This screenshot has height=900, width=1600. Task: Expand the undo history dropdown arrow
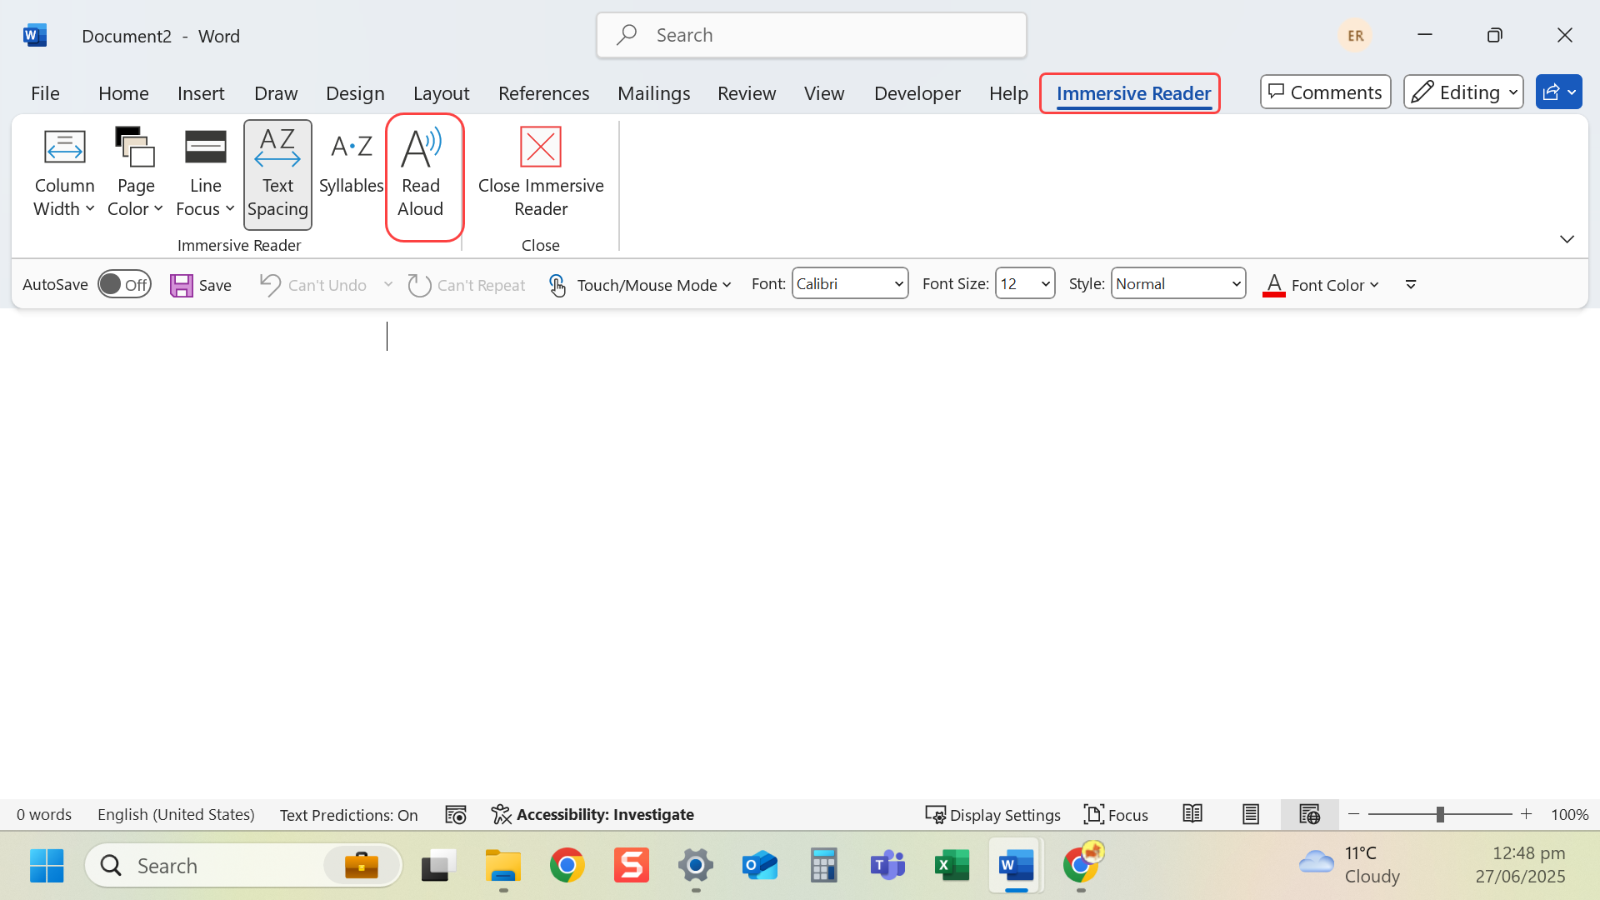pyautogui.click(x=388, y=284)
